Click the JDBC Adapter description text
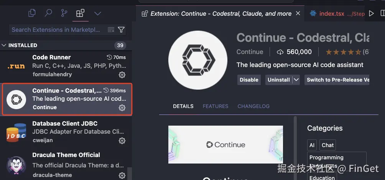This screenshot has height=180, width=385. (78, 132)
